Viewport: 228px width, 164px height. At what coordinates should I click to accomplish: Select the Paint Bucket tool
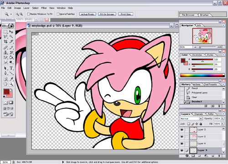click(11, 57)
